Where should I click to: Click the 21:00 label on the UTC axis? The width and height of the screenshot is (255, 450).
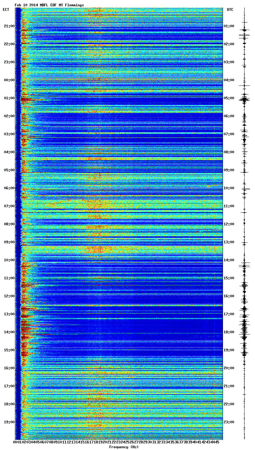pos(229,386)
